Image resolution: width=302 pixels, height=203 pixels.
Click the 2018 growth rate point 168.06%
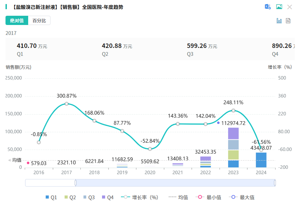click(x=94, y=121)
